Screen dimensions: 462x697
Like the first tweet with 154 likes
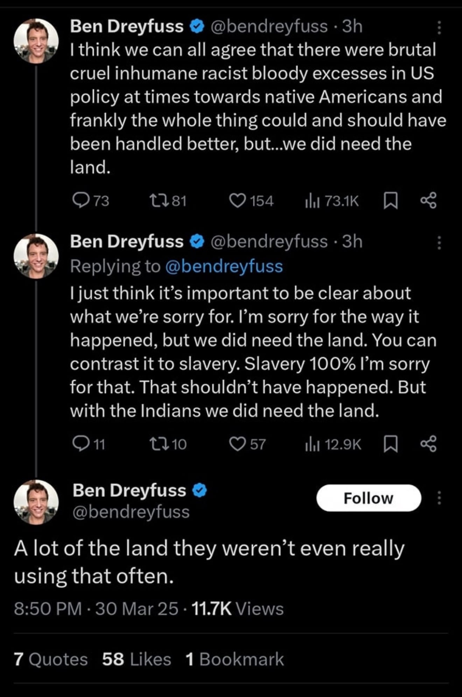point(237,201)
